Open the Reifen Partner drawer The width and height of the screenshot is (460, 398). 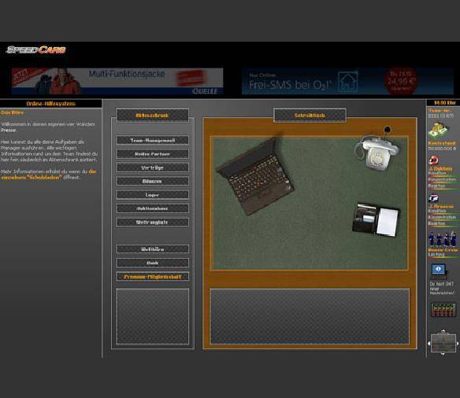tap(152, 154)
